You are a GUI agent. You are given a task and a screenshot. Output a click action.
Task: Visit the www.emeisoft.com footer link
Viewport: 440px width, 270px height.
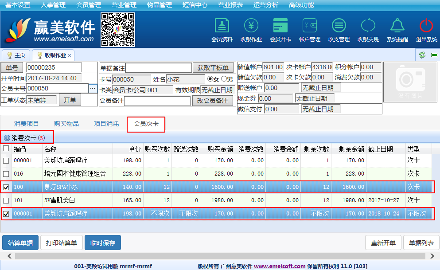coord(279,266)
